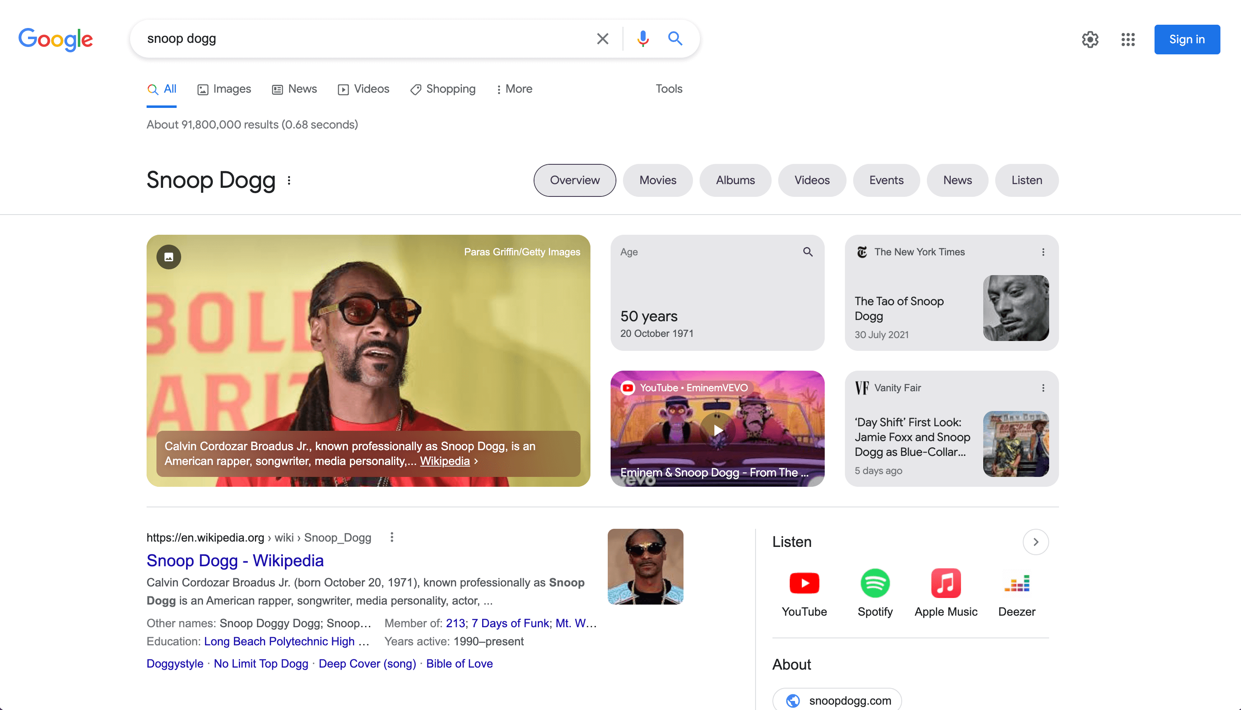This screenshot has width=1241, height=710.
Task: Open quick search settings gear icon
Action: pos(1090,40)
